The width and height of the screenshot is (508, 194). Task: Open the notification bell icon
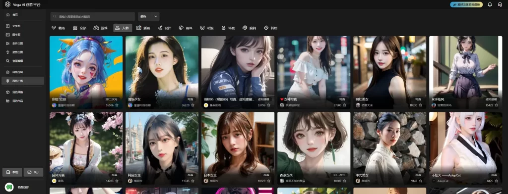point(490,4)
